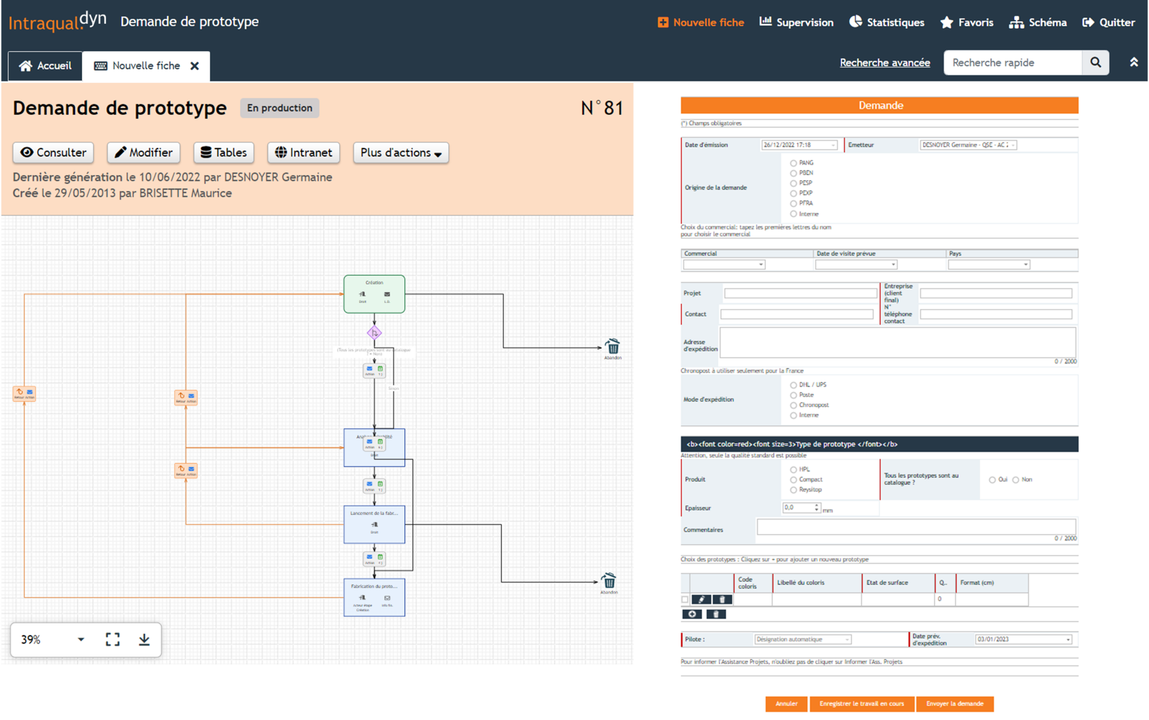Click the leftmost orange Retour Action node
Screen dimensions: 1149x720
24,393
